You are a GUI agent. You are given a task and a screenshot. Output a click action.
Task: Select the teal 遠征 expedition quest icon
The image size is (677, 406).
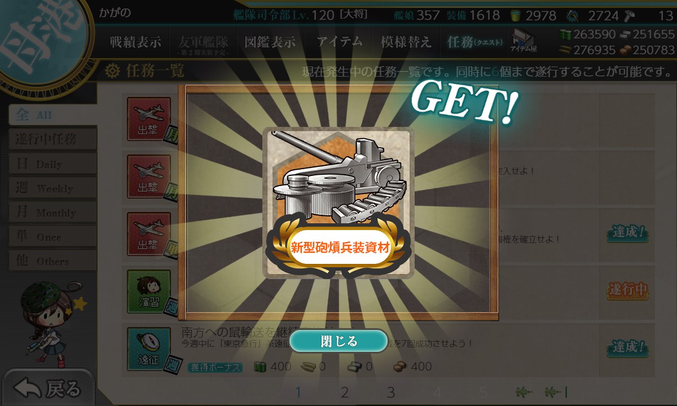(148, 348)
